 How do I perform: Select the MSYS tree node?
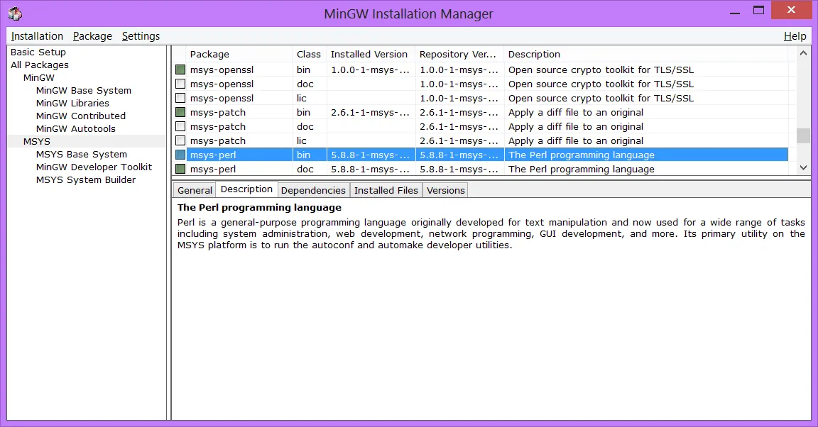pyautogui.click(x=36, y=141)
